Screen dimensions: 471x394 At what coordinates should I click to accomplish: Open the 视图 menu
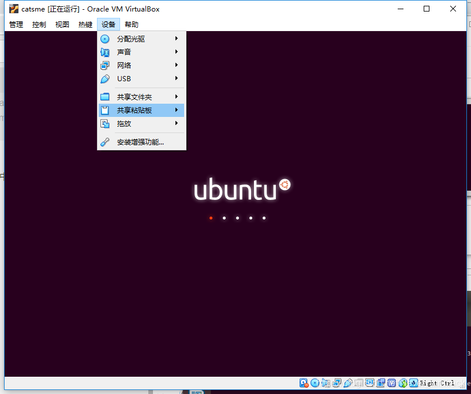click(x=62, y=25)
